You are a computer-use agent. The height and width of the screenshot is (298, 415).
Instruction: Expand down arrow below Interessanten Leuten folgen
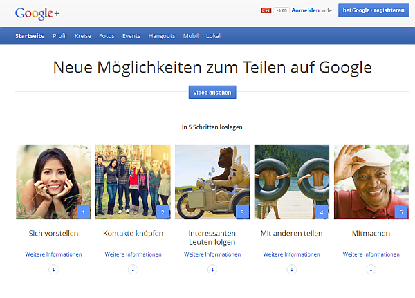[x=212, y=270]
